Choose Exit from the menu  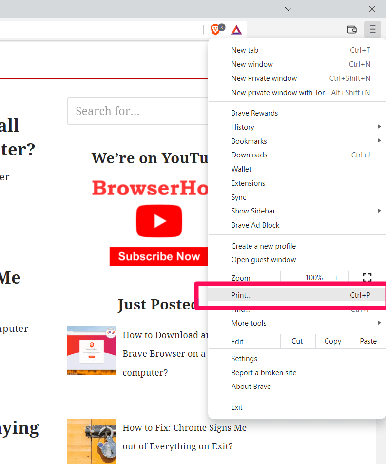pyautogui.click(x=297, y=407)
